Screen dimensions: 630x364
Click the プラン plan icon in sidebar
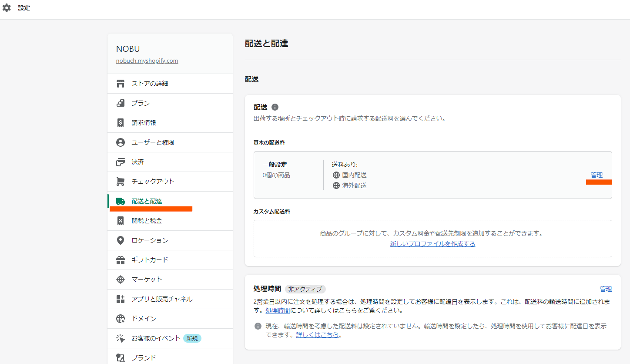[121, 103]
